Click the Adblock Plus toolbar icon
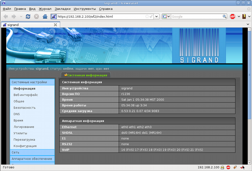252x171 pixels. click(232, 16)
